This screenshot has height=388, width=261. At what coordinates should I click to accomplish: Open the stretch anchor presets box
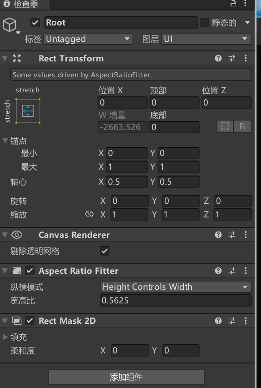click(x=28, y=111)
